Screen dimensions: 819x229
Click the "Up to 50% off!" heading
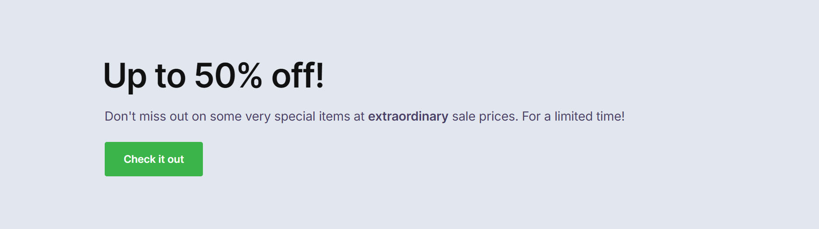pos(213,76)
